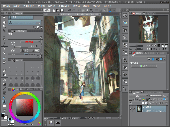Select the Hand move tool
This screenshot has width=170, height=127.
4,22
